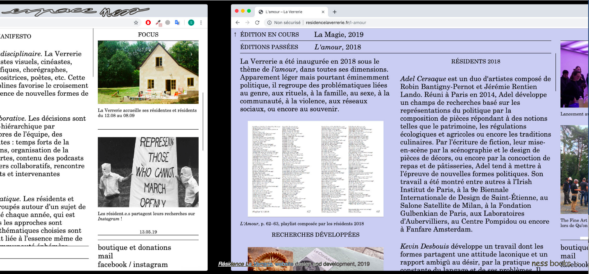
Task: Activate the eyedropper color picker extension
Action: 158,23
